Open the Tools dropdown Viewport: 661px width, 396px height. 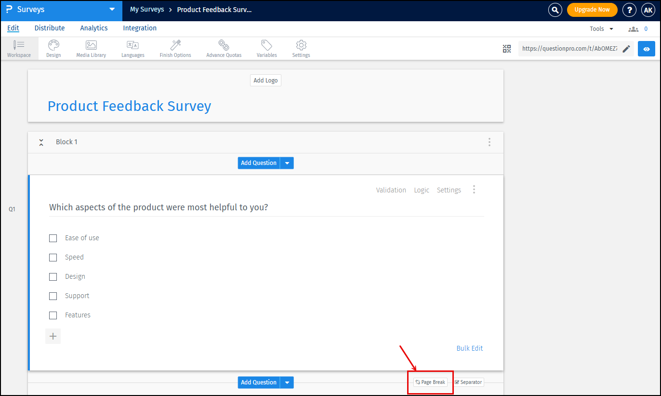[x=601, y=28]
